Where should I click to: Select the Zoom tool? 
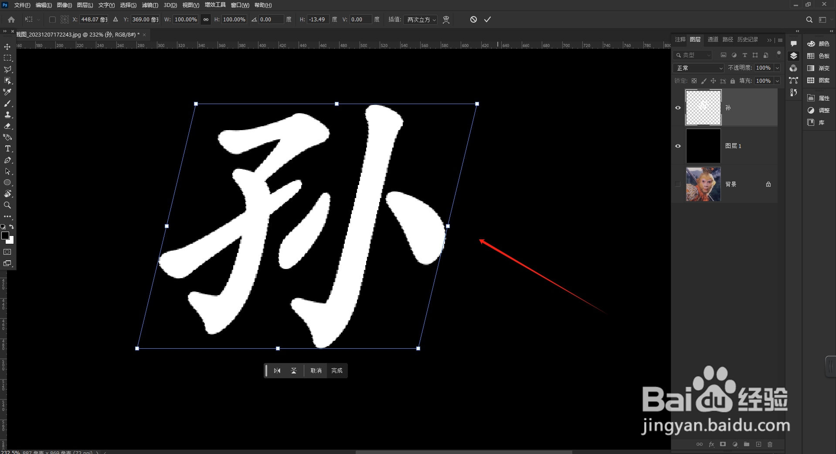pyautogui.click(x=7, y=205)
